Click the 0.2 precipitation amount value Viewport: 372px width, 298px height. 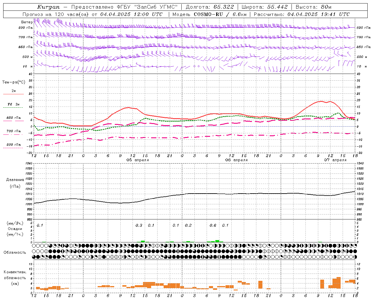[188, 225]
